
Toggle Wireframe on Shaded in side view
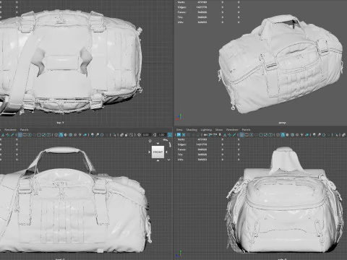tap(292, 135)
